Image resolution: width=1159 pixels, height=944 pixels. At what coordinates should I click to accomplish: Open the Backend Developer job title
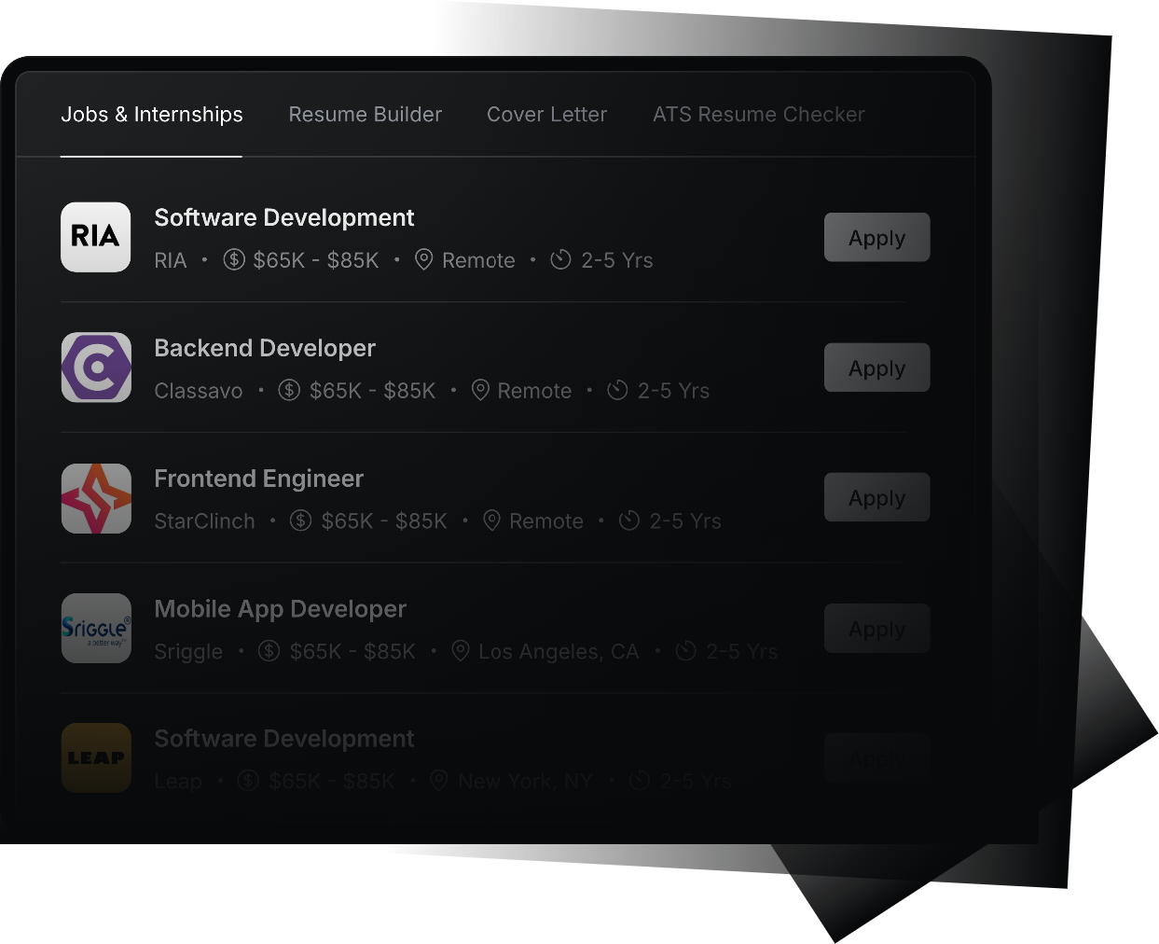pos(265,348)
